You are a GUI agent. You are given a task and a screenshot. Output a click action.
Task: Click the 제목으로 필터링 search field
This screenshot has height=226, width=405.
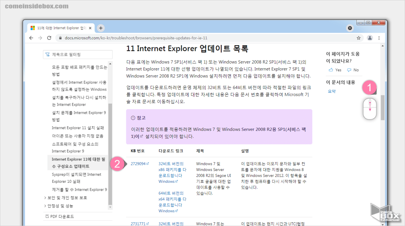pyautogui.click(x=78, y=54)
